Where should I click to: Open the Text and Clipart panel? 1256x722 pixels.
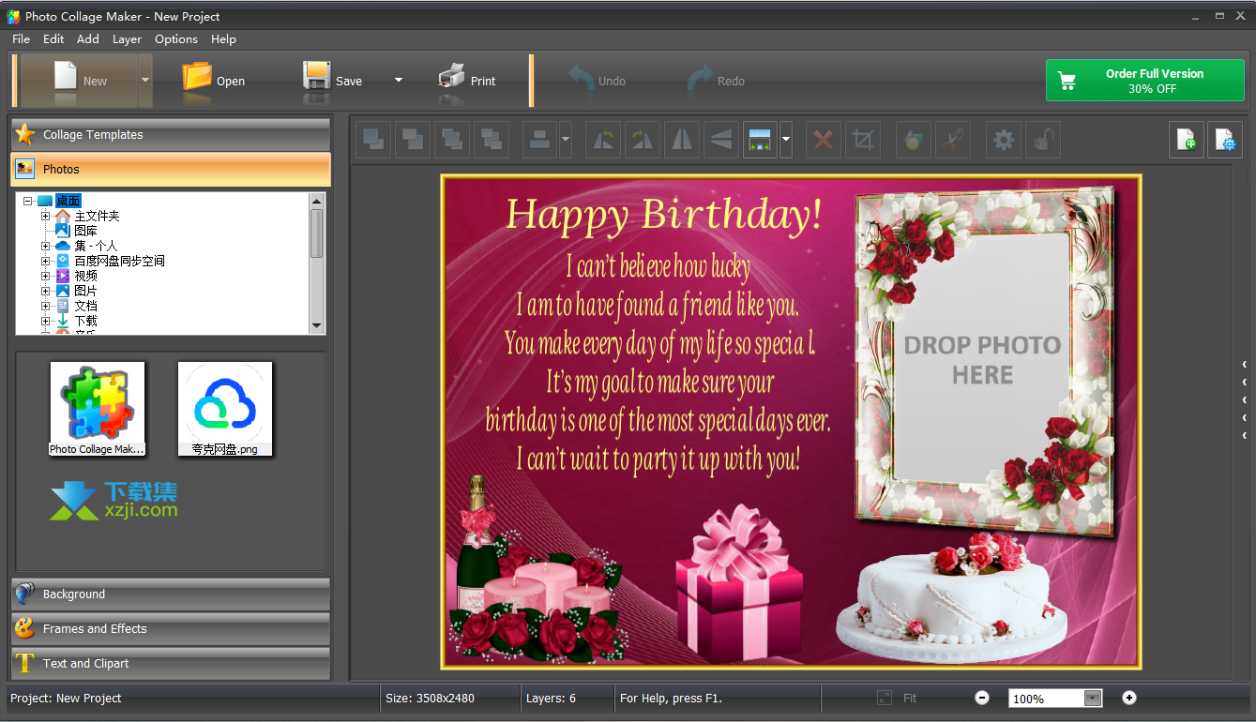click(x=171, y=663)
